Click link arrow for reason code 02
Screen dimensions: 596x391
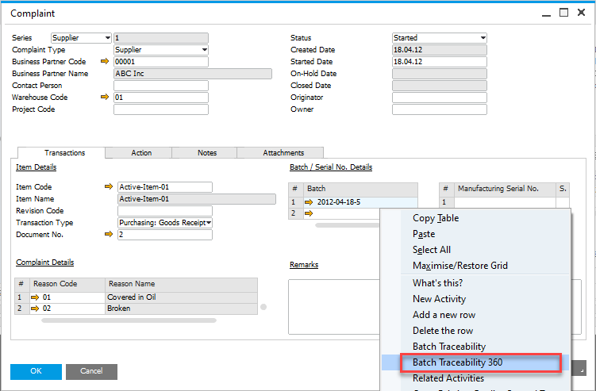pyautogui.click(x=35, y=309)
